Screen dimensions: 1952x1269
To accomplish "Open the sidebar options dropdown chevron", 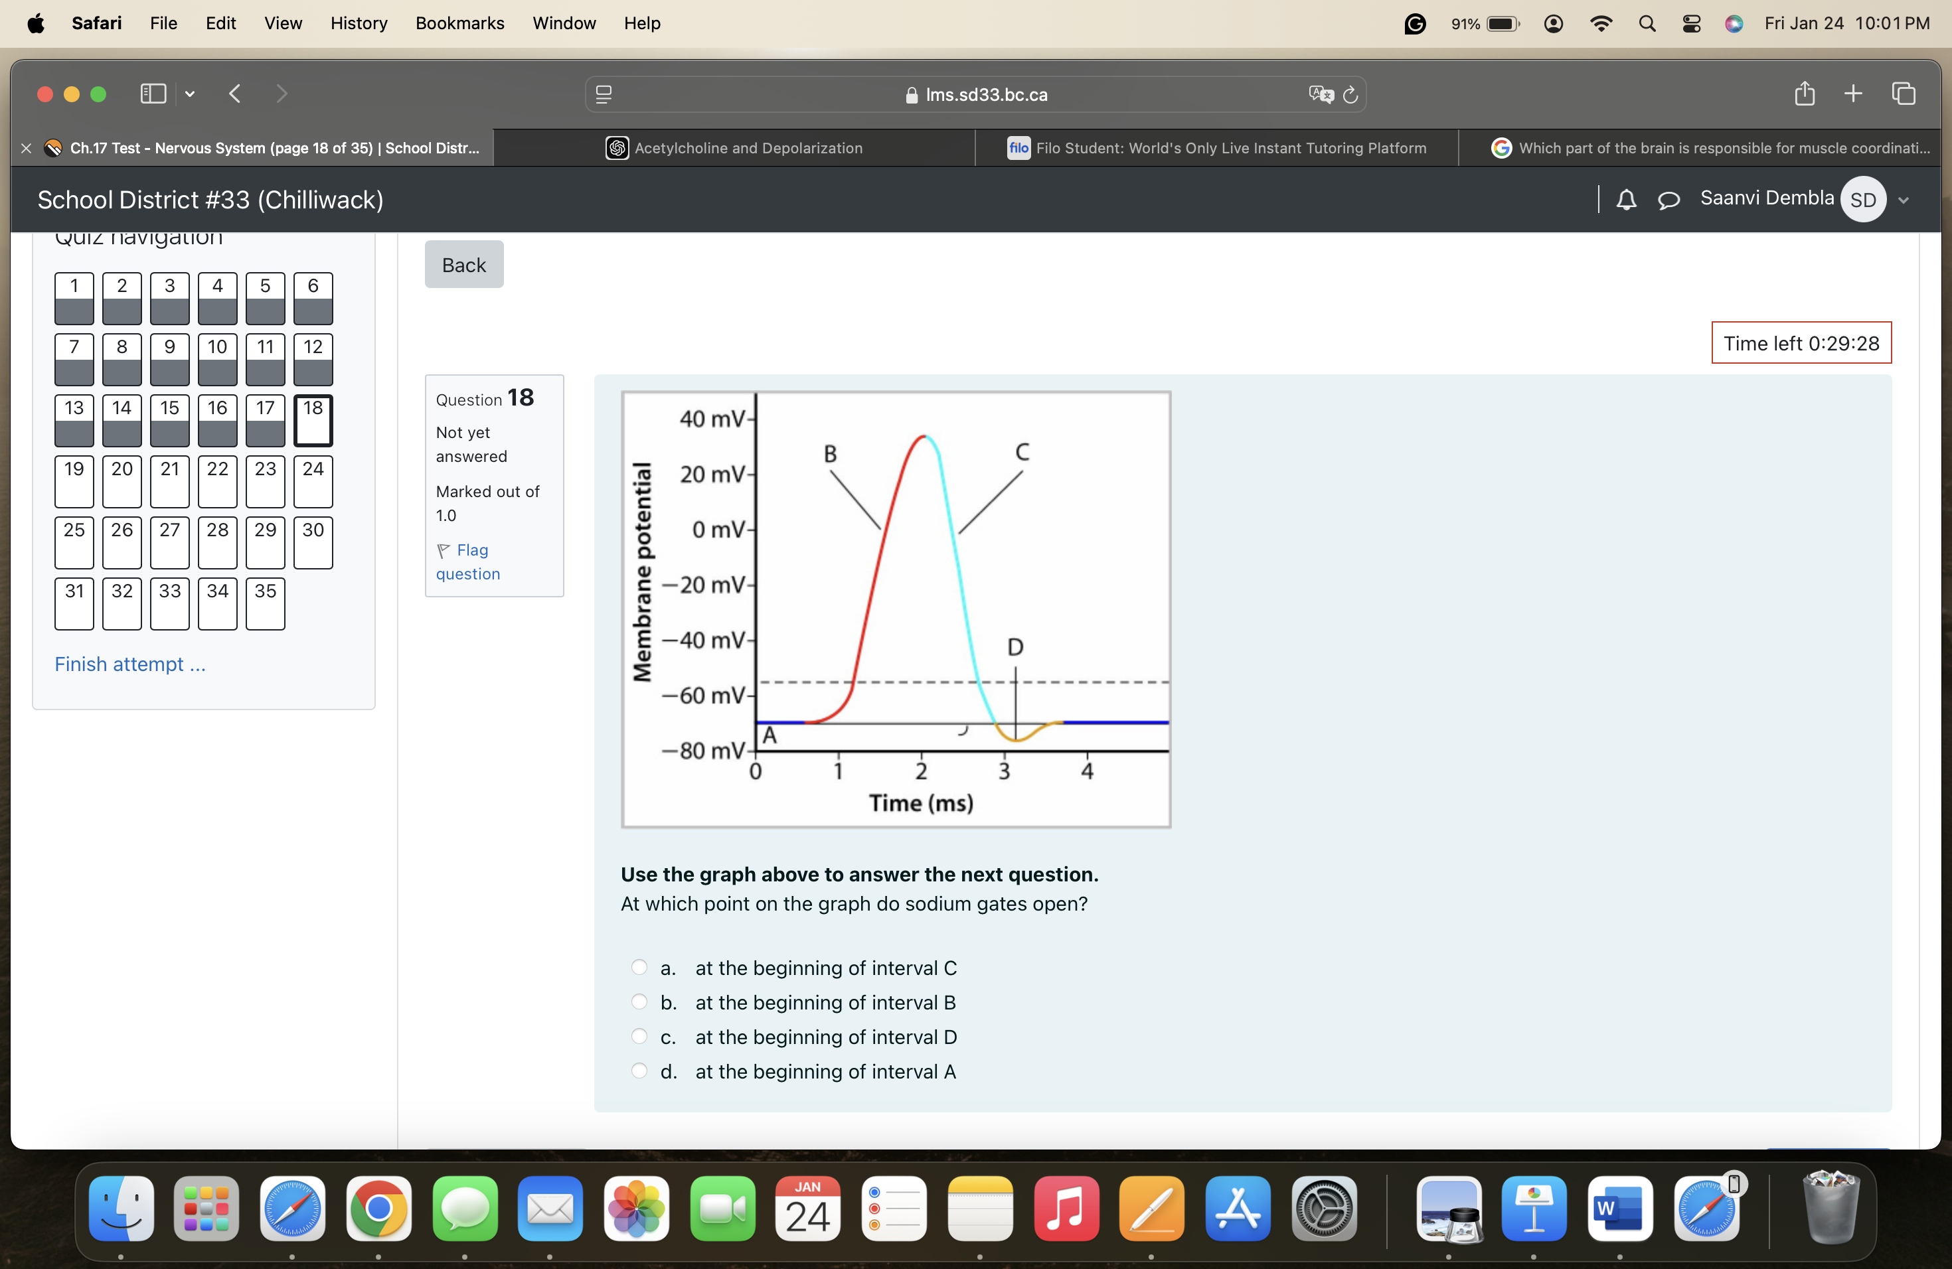I will click(x=189, y=94).
